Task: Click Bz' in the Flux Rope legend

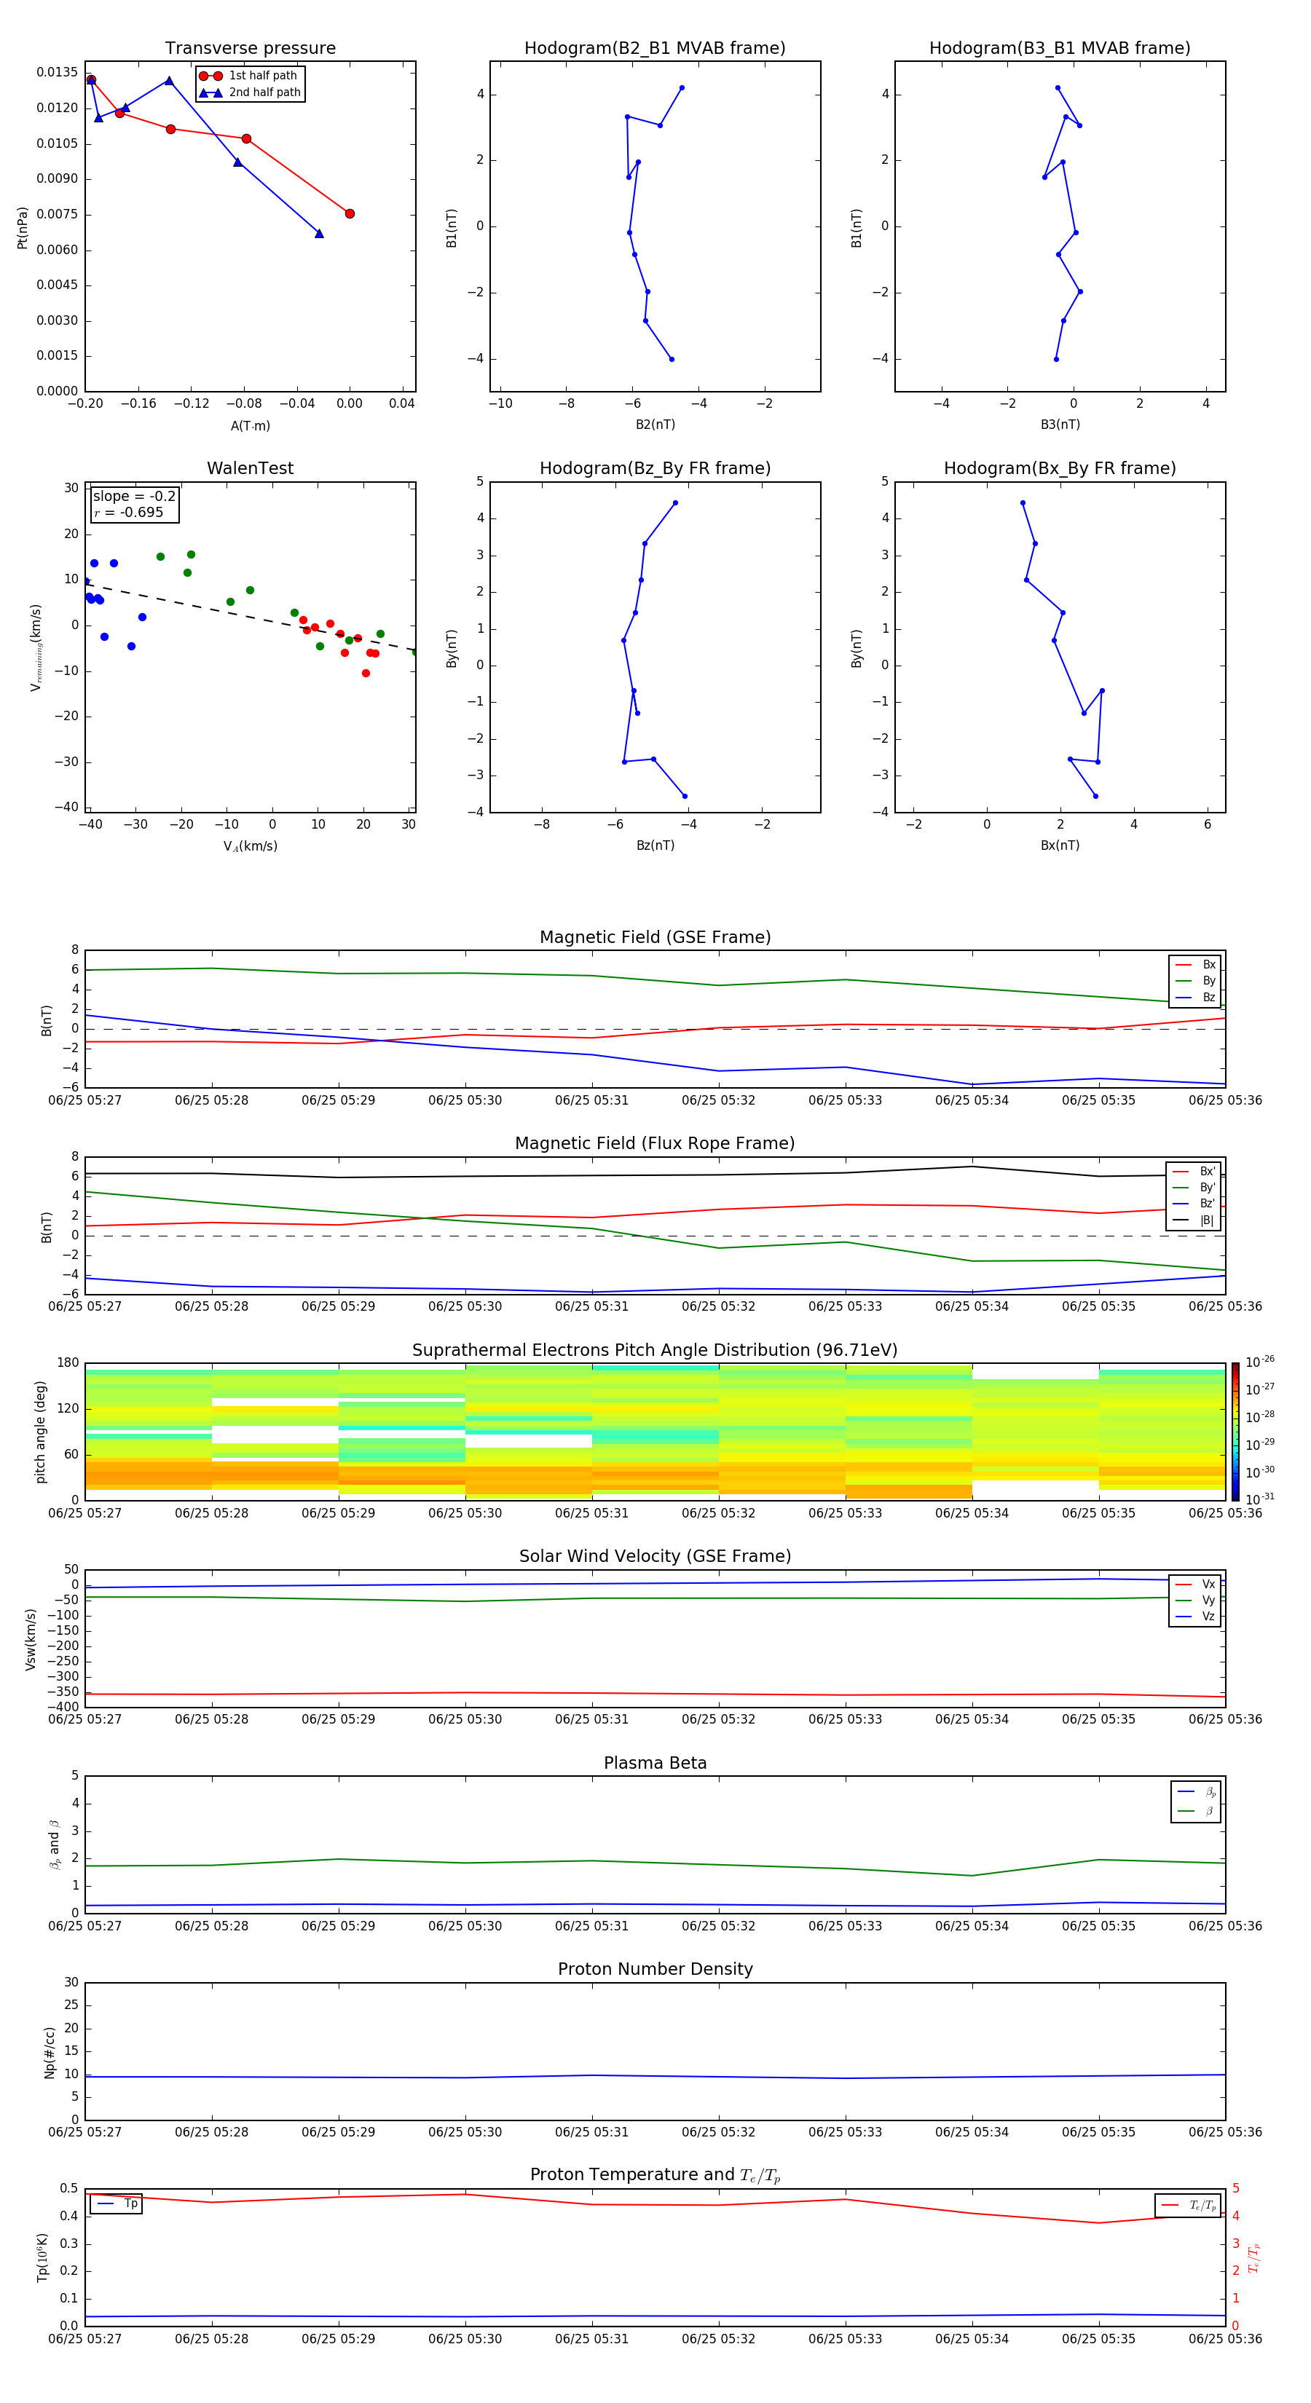Action: (x=1194, y=1204)
